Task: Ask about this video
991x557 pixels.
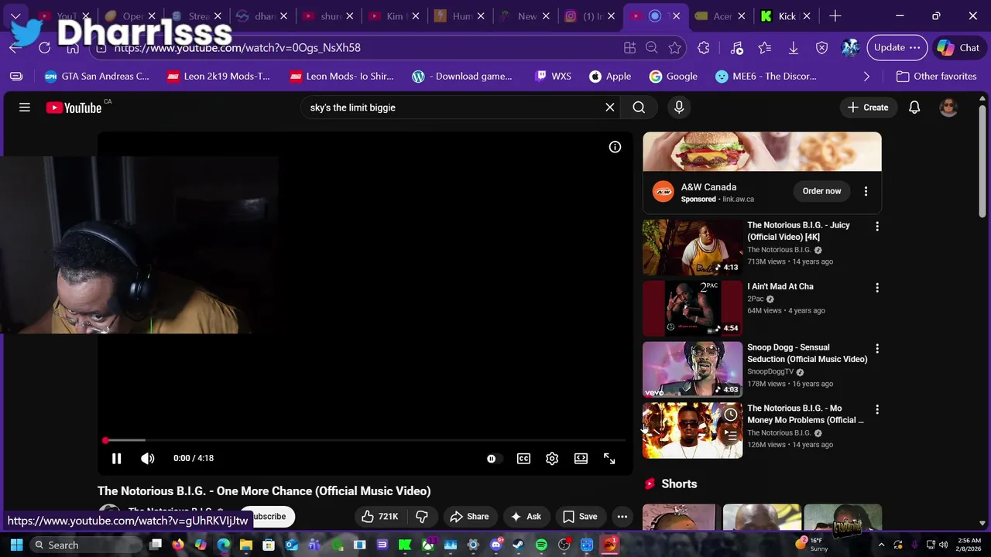Action: (526, 516)
